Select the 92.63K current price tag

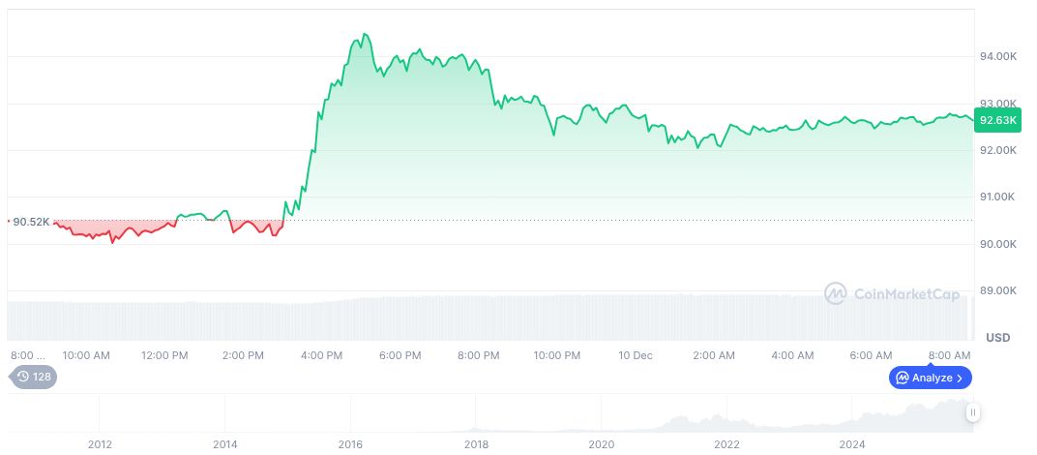997,120
